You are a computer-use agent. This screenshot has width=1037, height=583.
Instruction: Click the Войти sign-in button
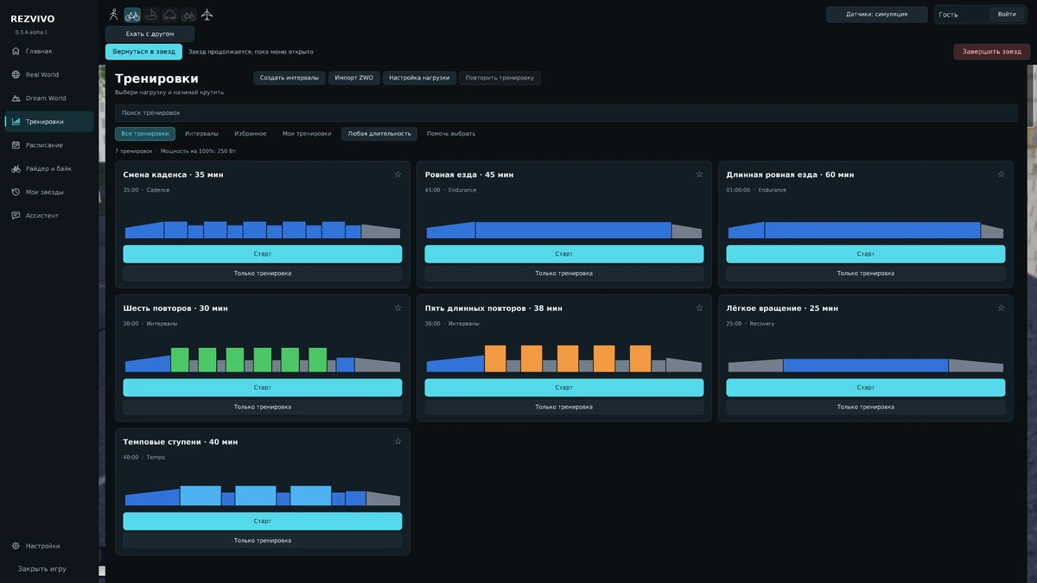click(1007, 15)
